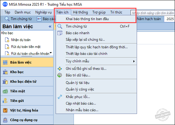The height and width of the screenshot is (125, 175).
Task: Choose Thiết lập quy tắc hạch toán đồng thời
Action: (97, 47)
